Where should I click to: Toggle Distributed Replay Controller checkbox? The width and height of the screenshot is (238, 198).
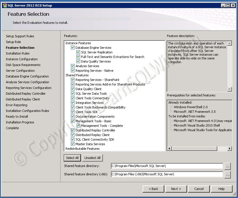coord(73,130)
